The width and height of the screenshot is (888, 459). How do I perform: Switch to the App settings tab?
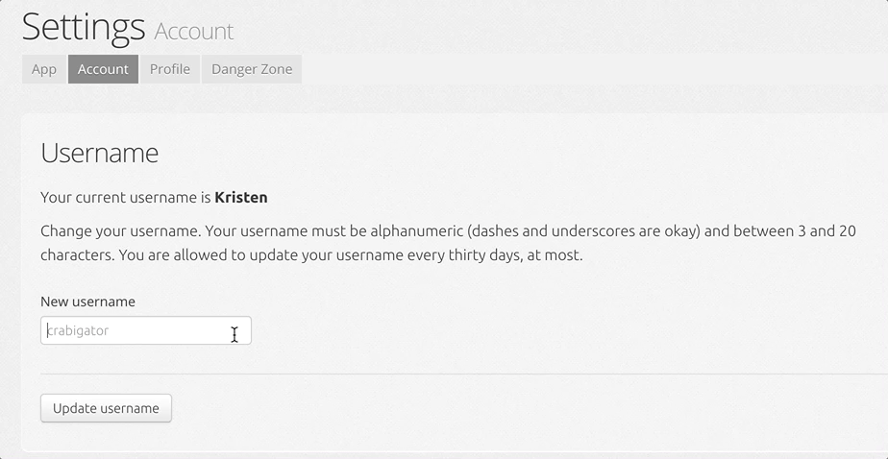44,69
